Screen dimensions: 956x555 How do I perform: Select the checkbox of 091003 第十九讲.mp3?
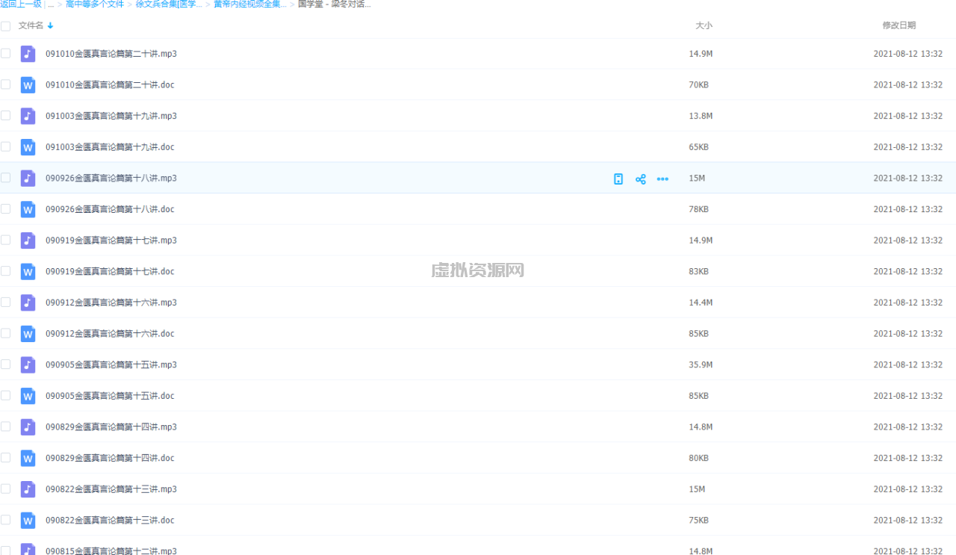click(x=6, y=115)
